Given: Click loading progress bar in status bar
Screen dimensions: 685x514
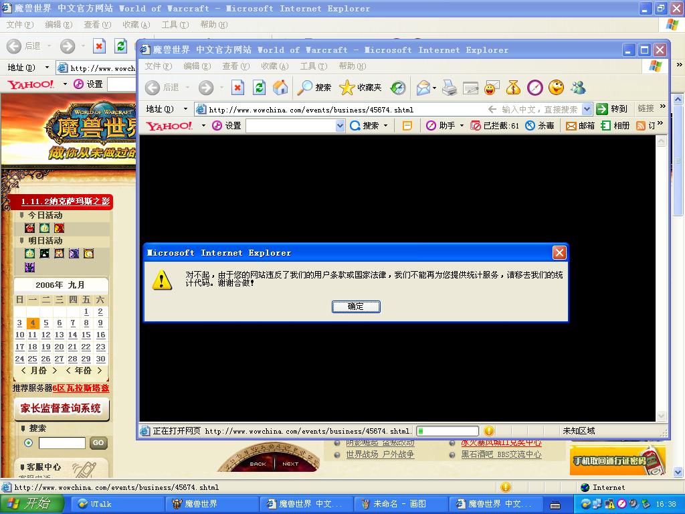Looking at the screenshot, I should click(x=448, y=431).
